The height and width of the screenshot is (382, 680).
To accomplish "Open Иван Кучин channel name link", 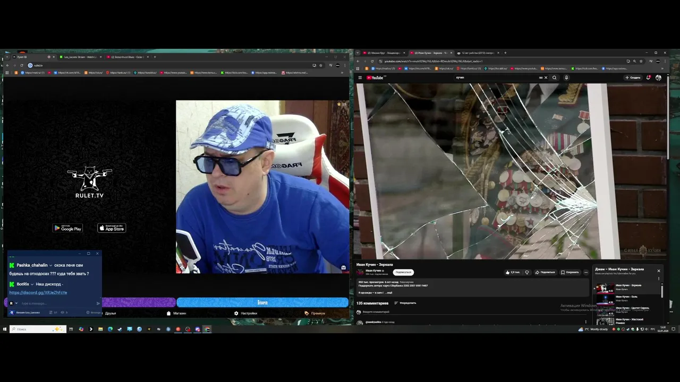I will tap(373, 271).
